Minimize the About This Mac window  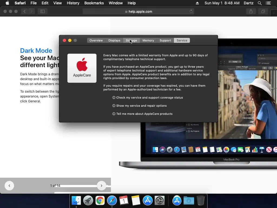pos(70,41)
